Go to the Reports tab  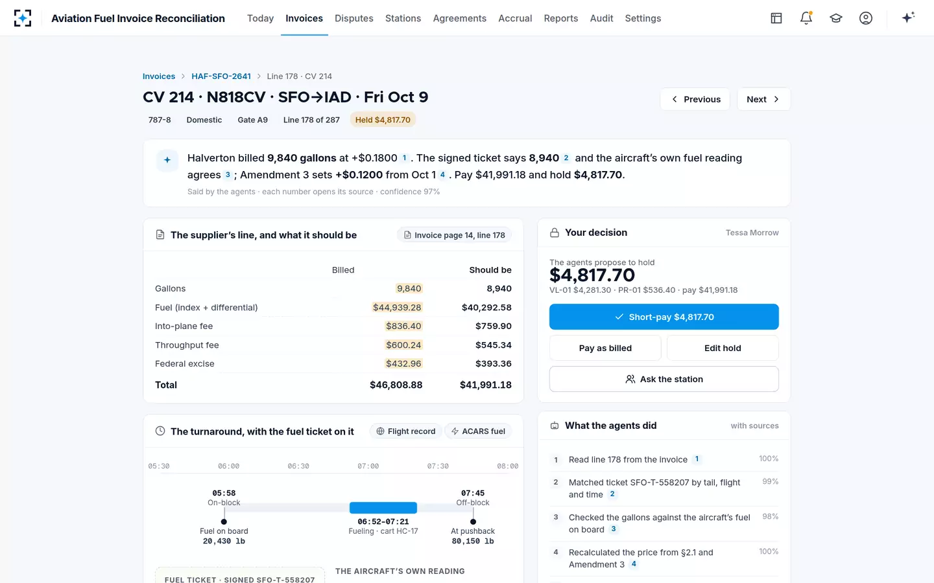(x=561, y=18)
